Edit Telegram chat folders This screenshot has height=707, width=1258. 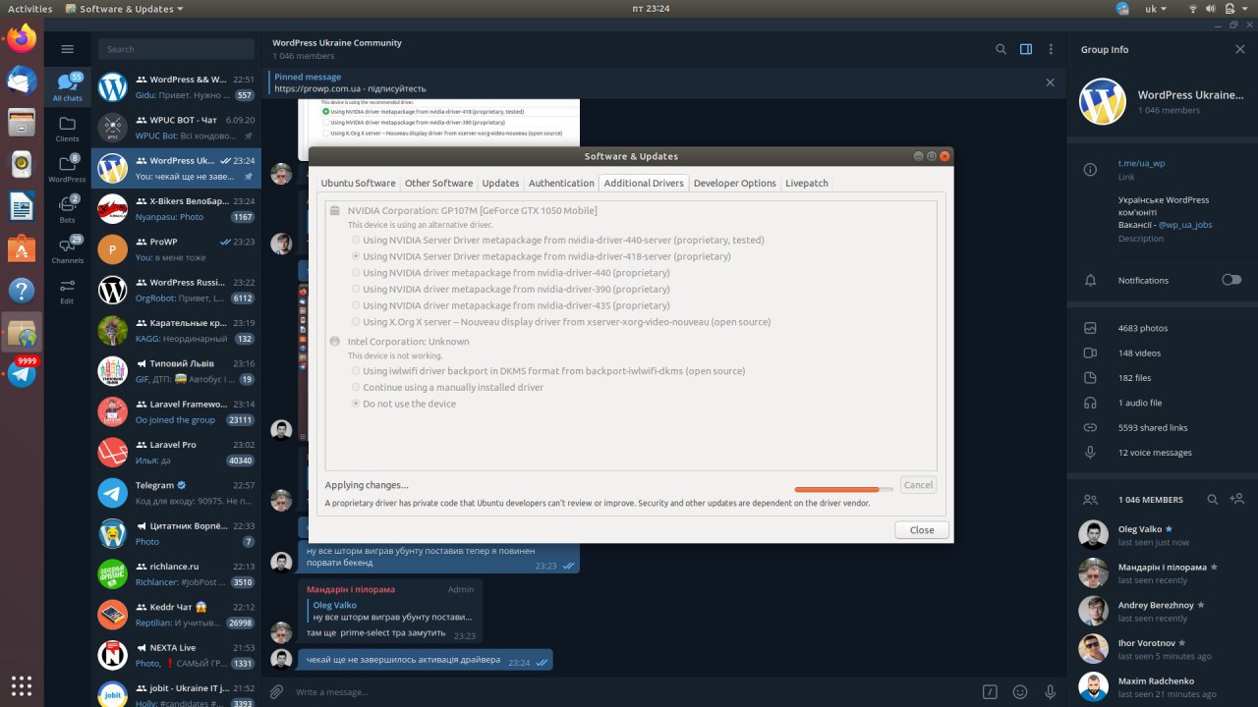(67, 291)
